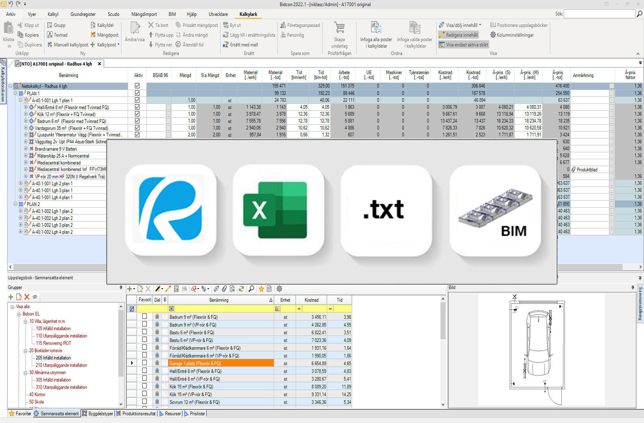644x423 pixels.
Task: Expand A-40.1-001 Lgh 2 plan 1 node
Action: (x=20, y=183)
